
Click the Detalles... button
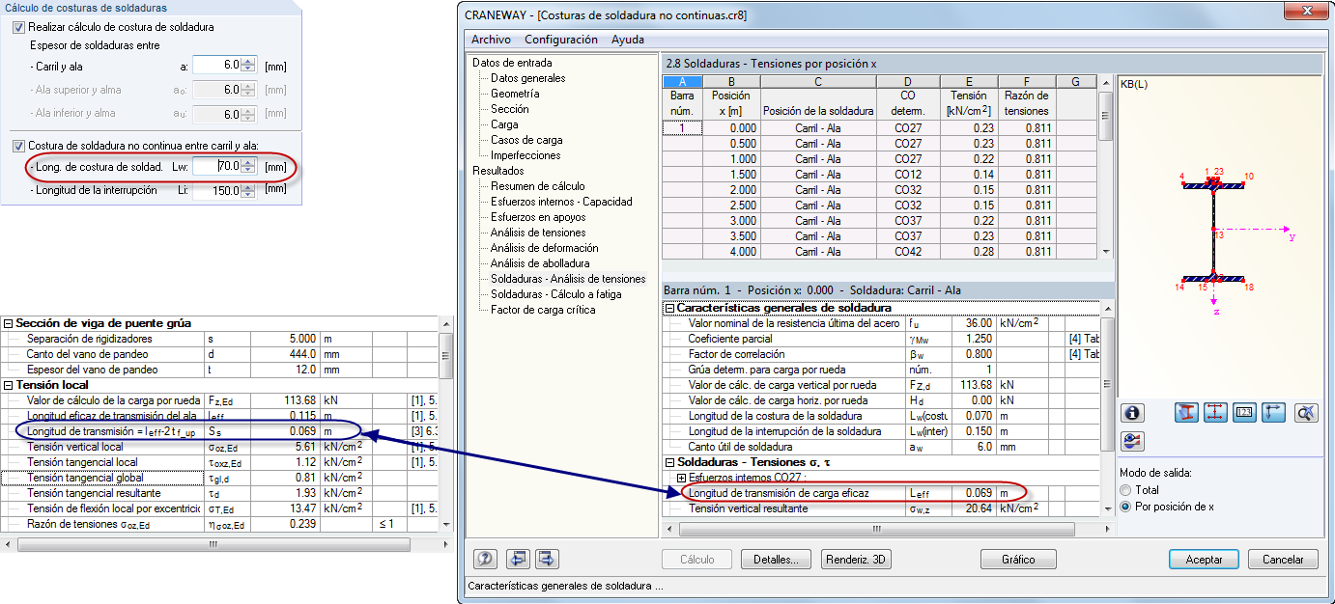(776, 560)
